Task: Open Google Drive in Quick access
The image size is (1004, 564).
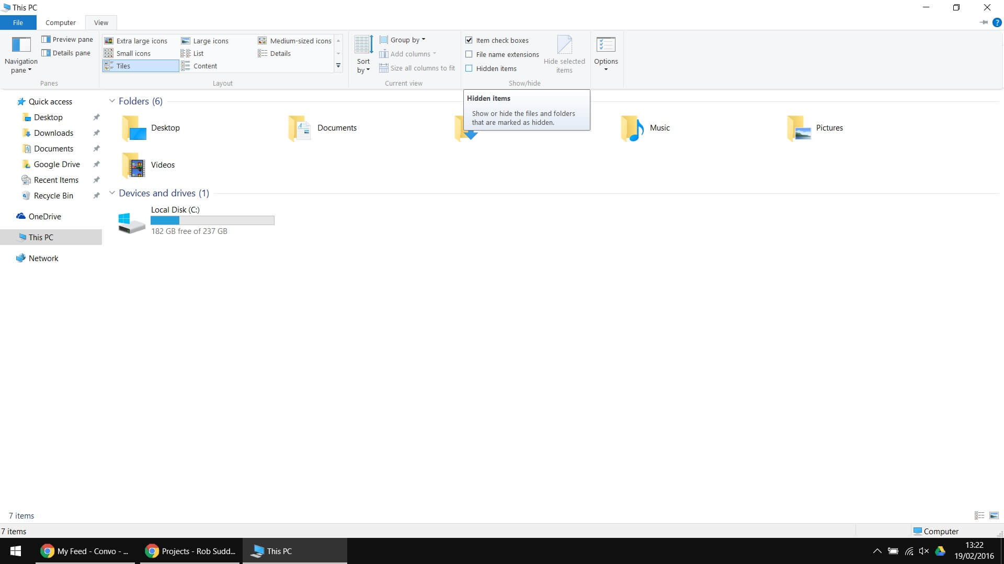Action: pos(56,164)
